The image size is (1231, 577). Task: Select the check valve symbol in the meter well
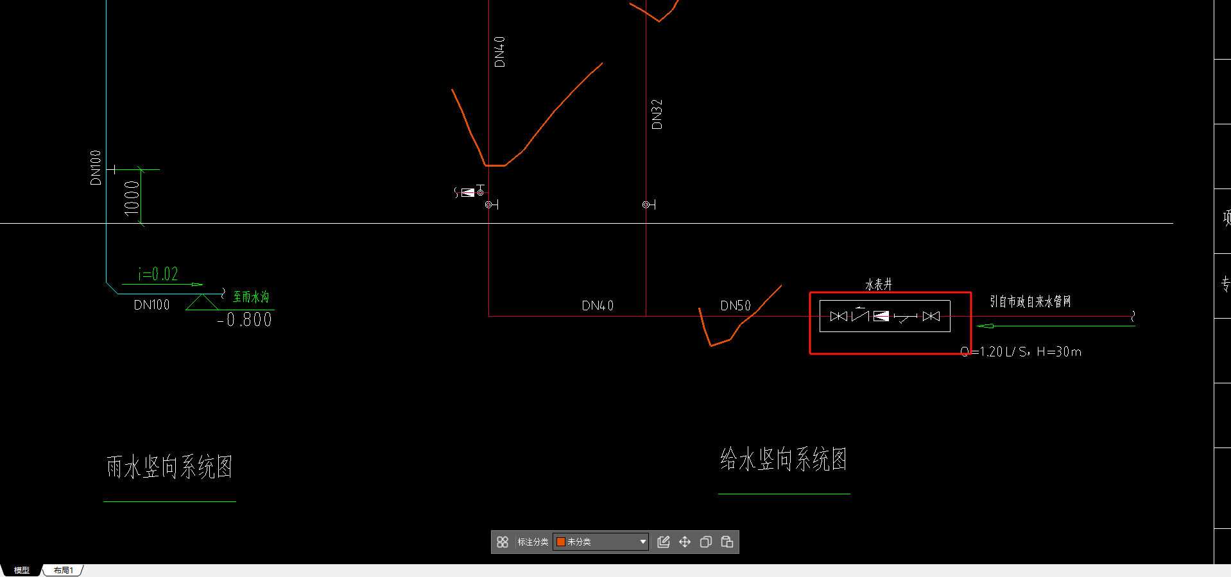pyautogui.click(x=860, y=315)
